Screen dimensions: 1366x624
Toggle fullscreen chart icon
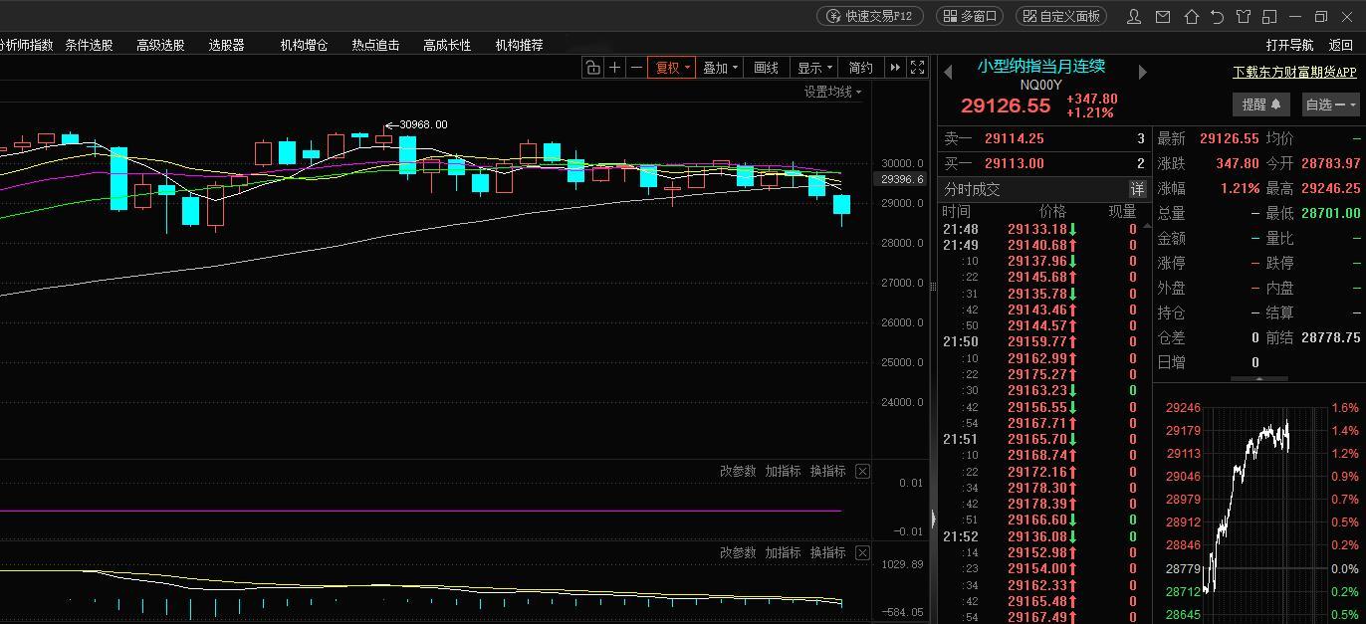(x=917, y=68)
